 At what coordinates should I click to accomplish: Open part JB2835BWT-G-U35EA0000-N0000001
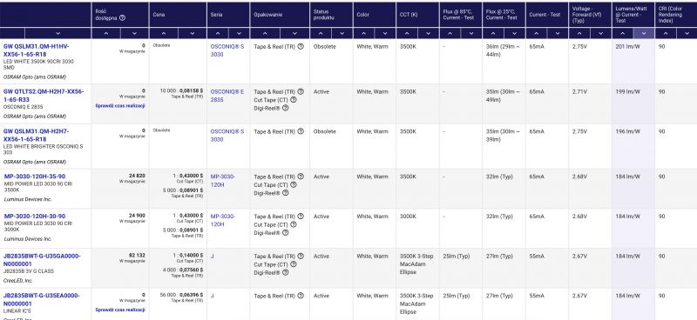click(x=42, y=300)
